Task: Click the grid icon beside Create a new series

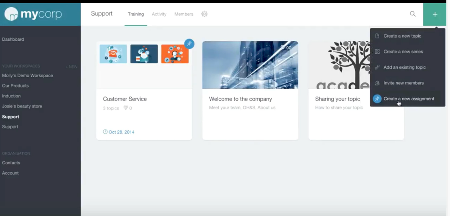Action: tap(377, 52)
